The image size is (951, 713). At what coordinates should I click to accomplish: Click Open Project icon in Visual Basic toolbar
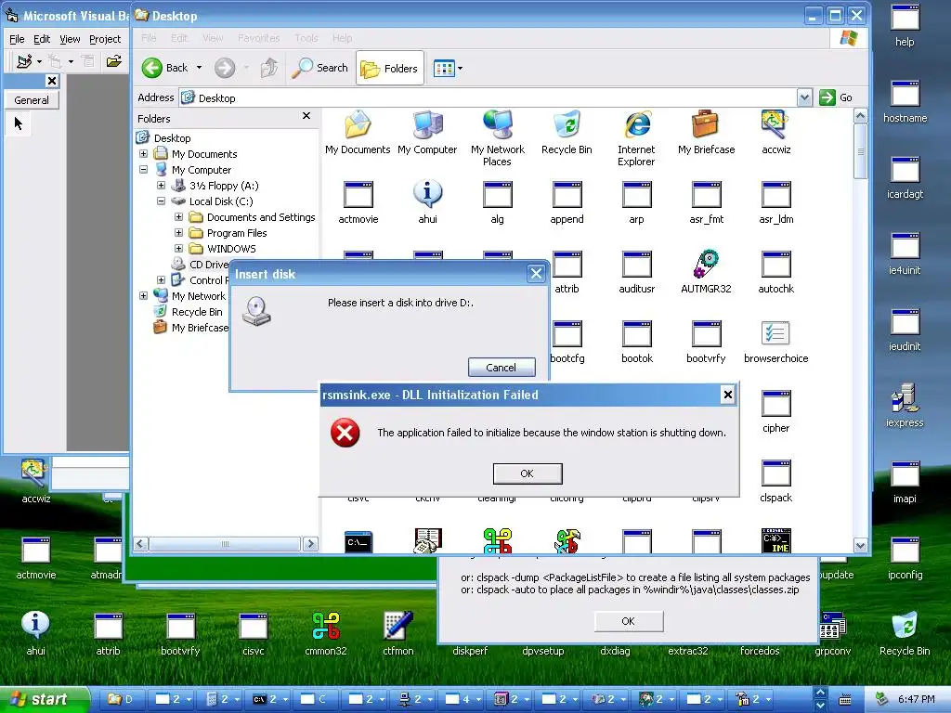(x=114, y=61)
